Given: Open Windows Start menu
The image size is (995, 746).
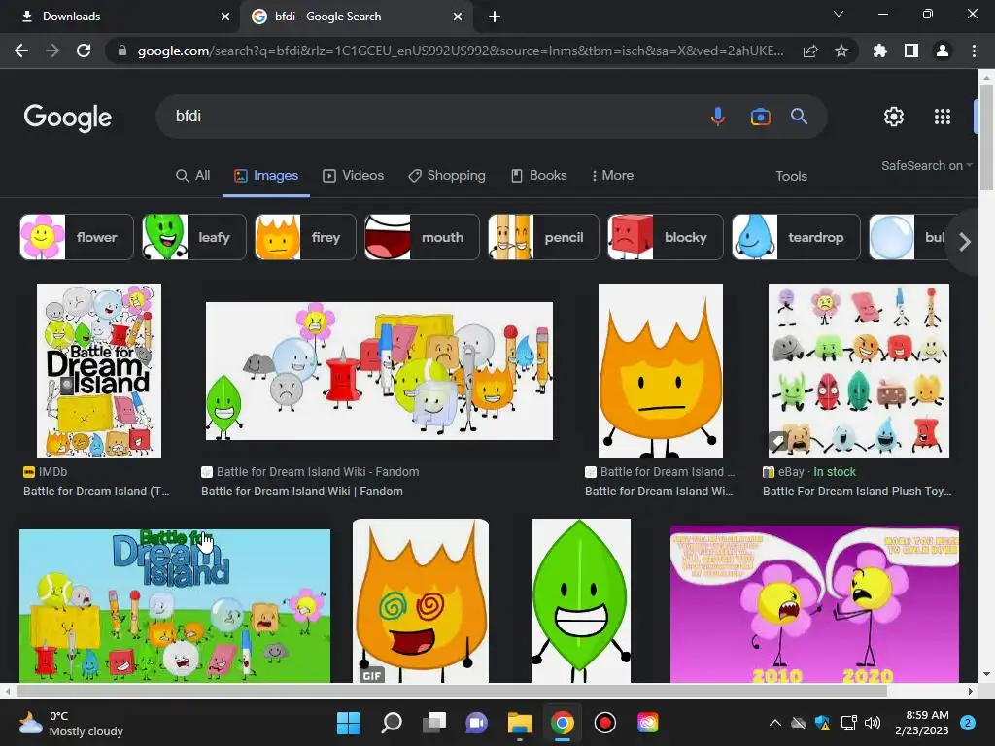Looking at the screenshot, I should (348, 723).
